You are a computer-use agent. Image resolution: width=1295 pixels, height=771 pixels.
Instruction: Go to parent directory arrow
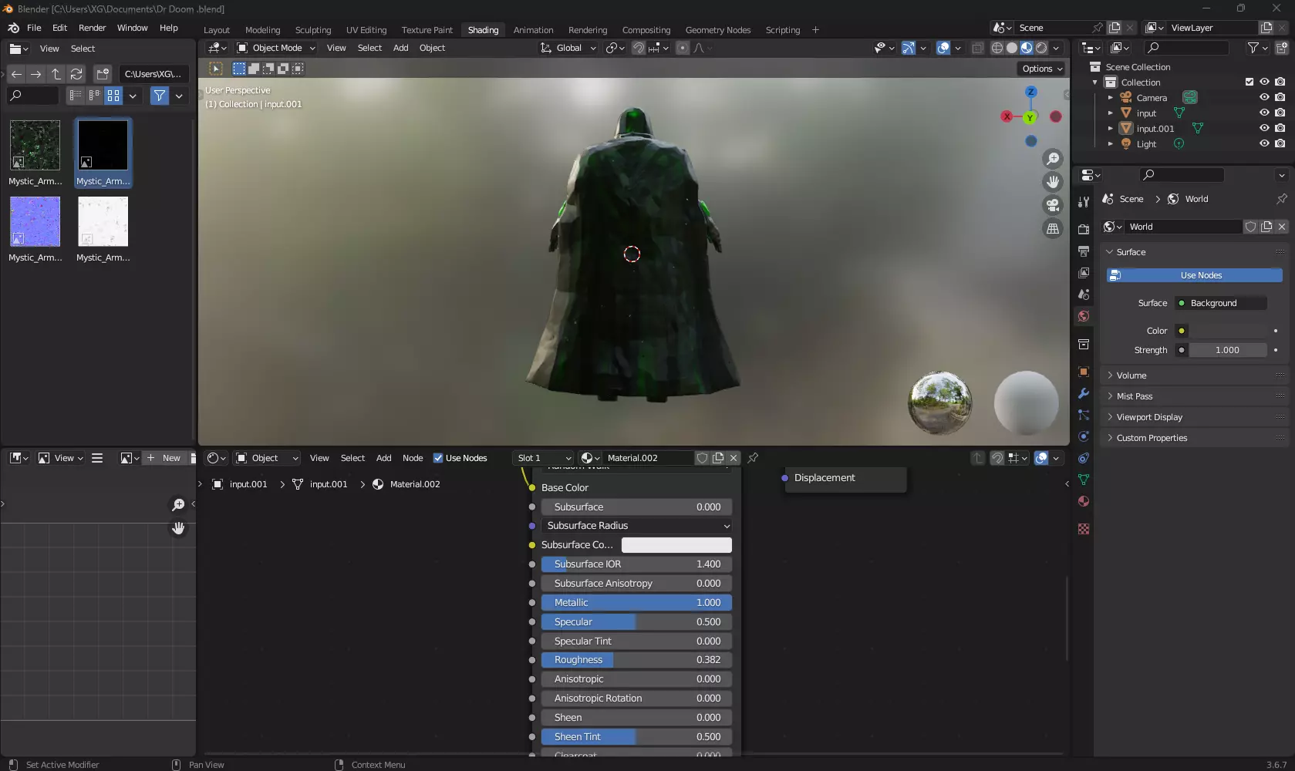tap(56, 74)
